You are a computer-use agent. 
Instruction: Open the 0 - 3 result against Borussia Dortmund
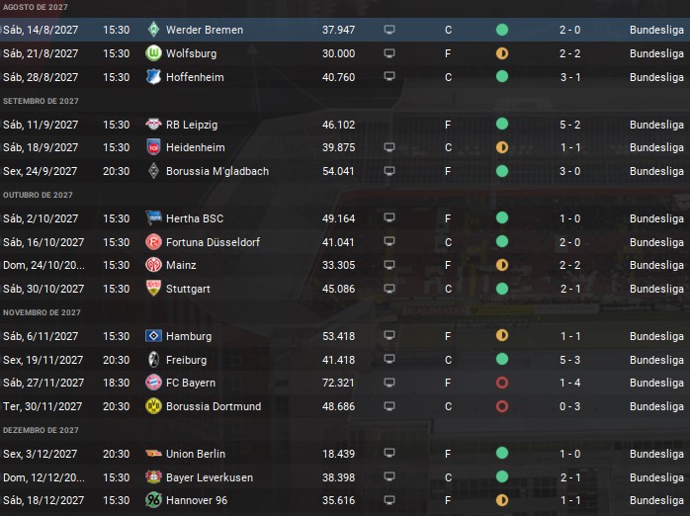tap(569, 406)
